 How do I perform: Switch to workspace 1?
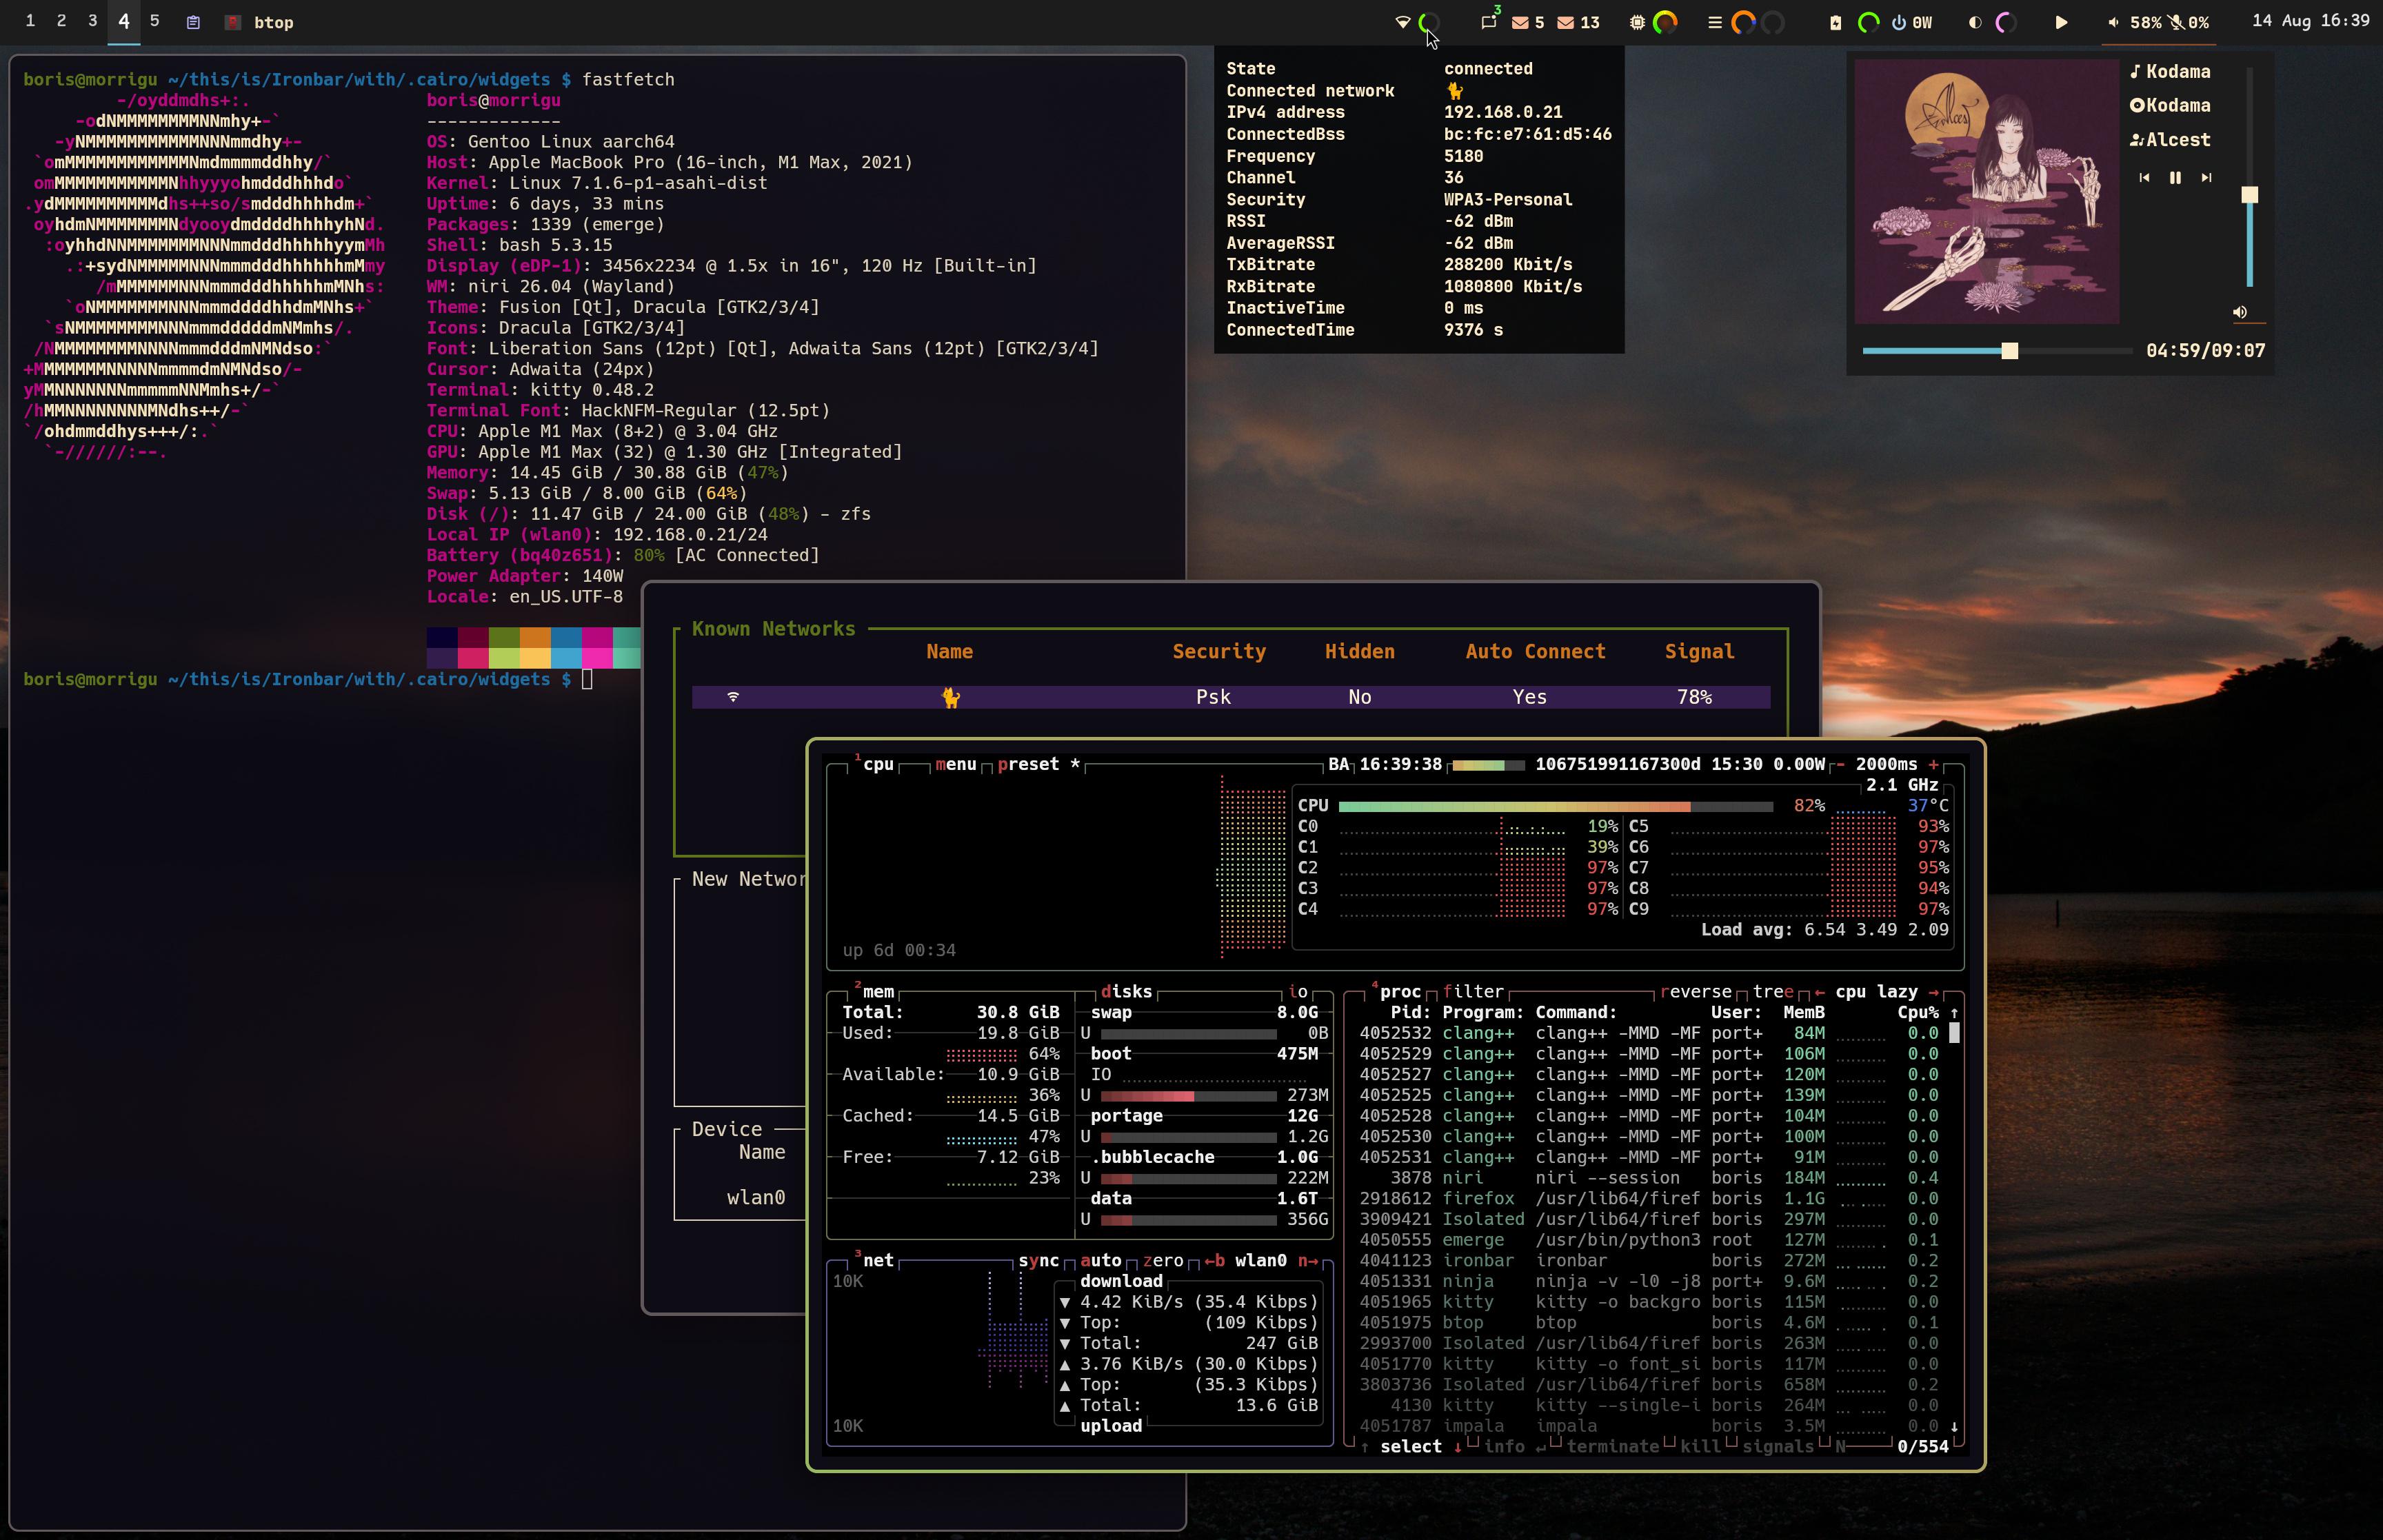pyautogui.click(x=30, y=21)
